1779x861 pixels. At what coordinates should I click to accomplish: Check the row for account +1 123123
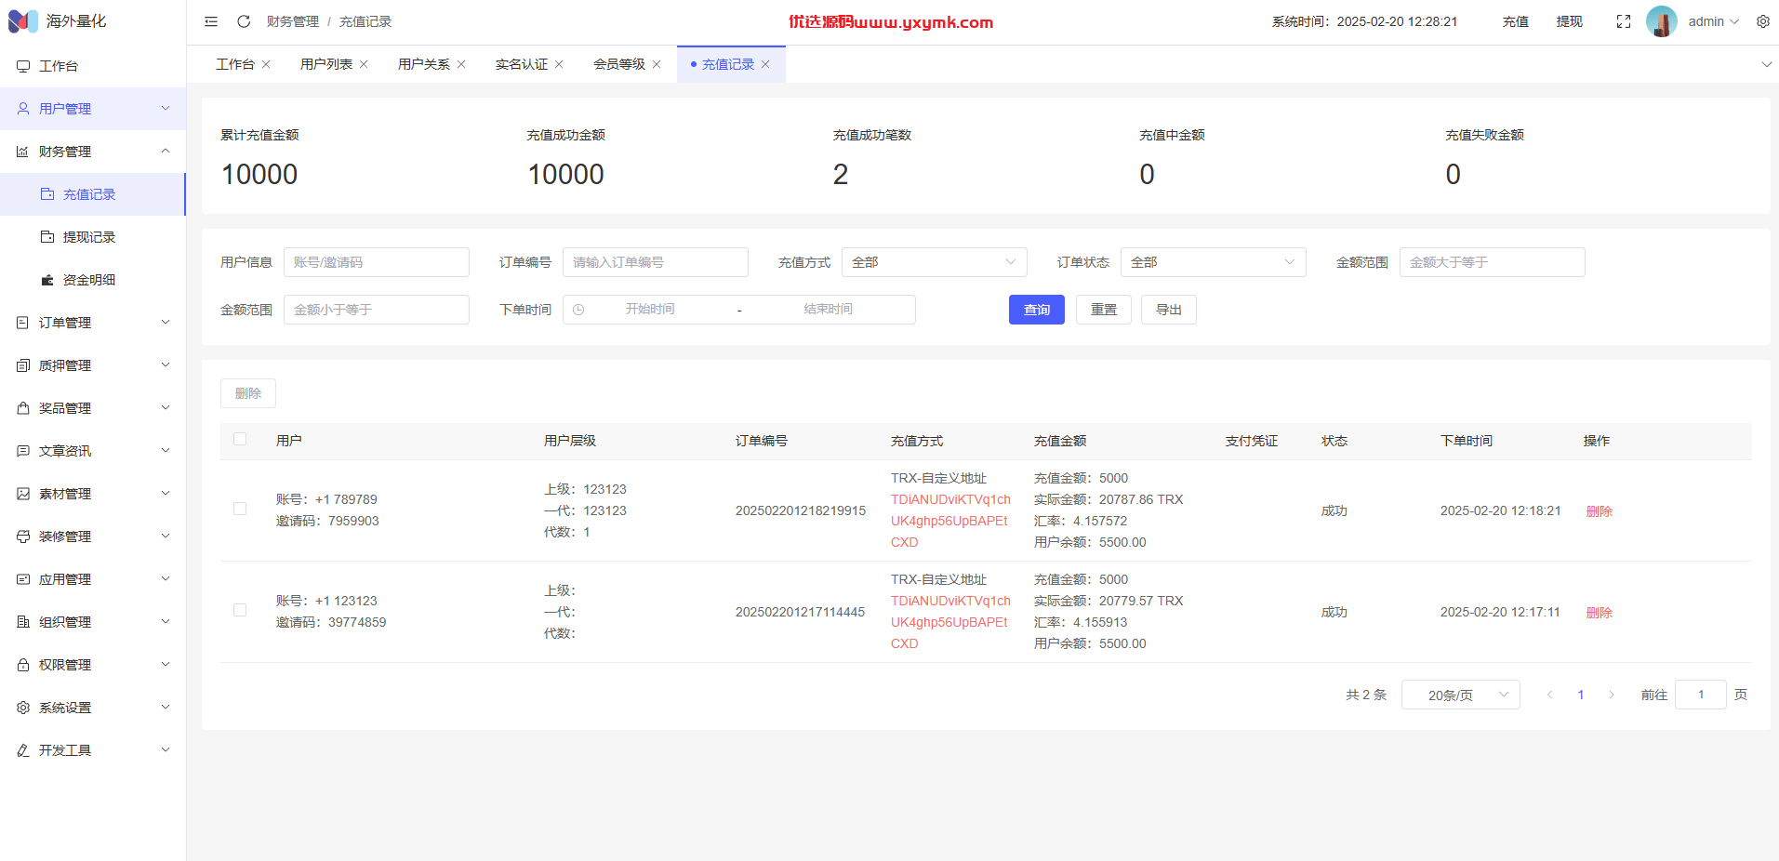point(240,611)
